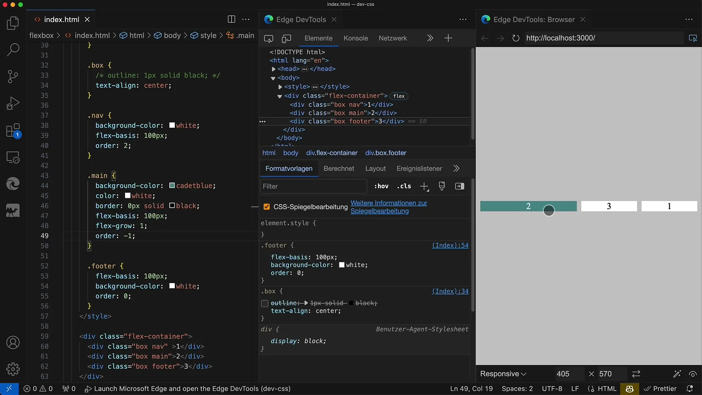Switch to the Konsole tab
The image size is (702, 395).
[356, 38]
